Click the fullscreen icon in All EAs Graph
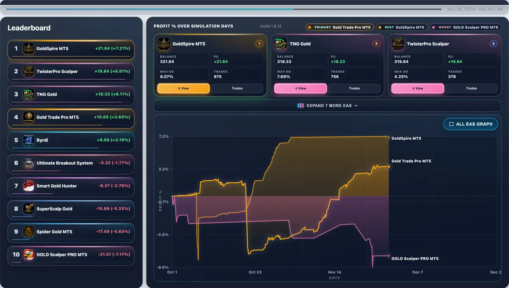This screenshot has height=288, width=509. 451,124
